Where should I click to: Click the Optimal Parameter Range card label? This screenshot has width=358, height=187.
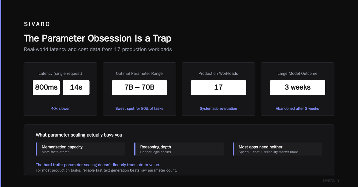(x=139, y=73)
